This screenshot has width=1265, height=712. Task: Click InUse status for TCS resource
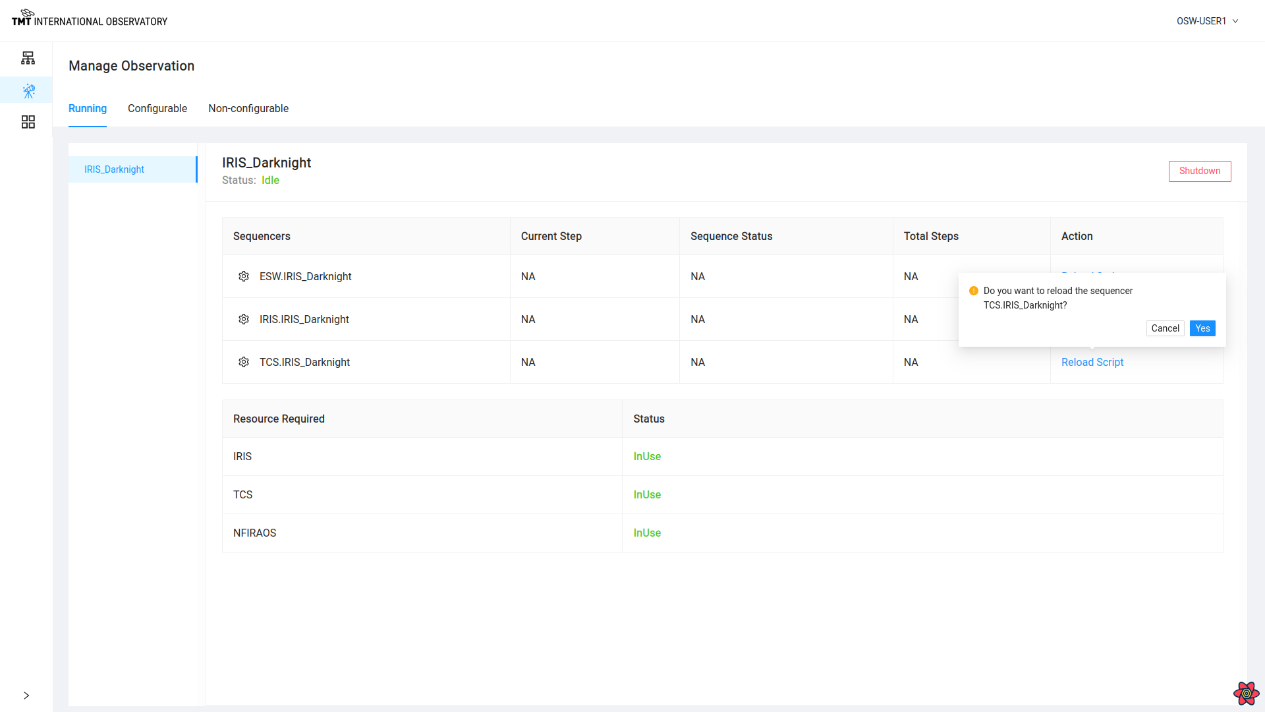point(647,494)
